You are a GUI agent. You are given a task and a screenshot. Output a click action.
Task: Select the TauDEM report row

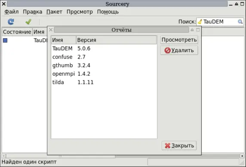click(104, 49)
